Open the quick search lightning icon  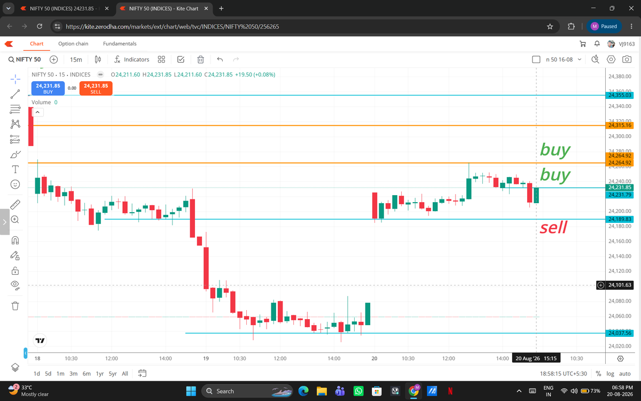tap(596, 59)
